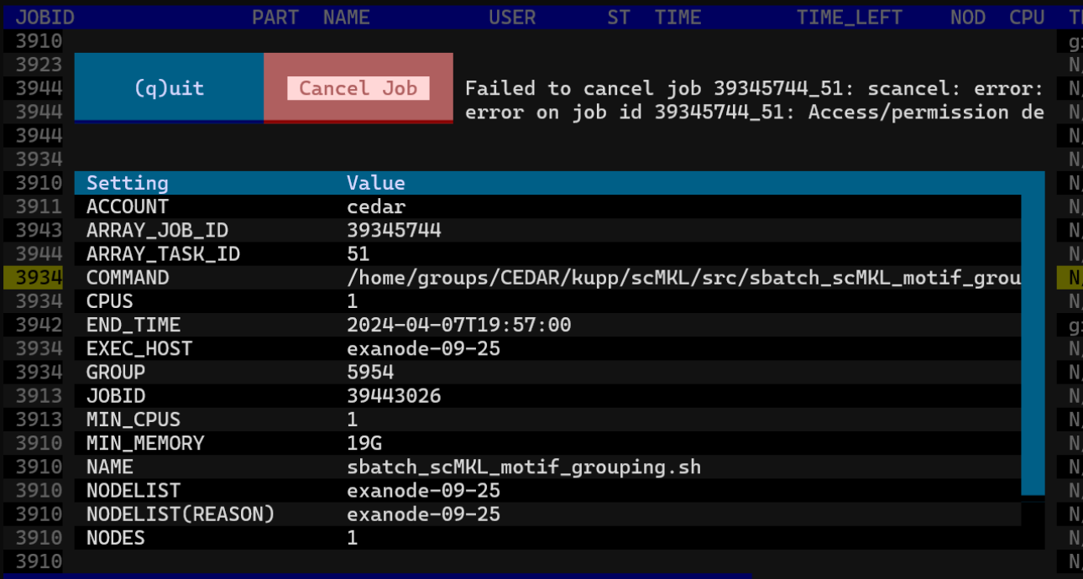The image size is (1083, 579).
Task: Click the CPU column header
Action: click(1027, 18)
